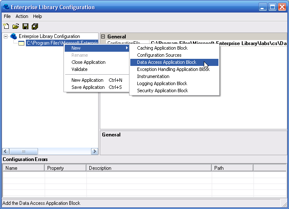Choose Validate from the context menu
Viewport: 289px width, 209px height.
click(79, 69)
